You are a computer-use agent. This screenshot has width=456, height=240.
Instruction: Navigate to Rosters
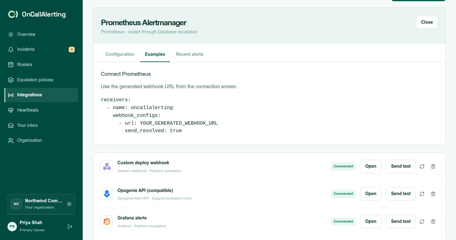click(x=41, y=65)
